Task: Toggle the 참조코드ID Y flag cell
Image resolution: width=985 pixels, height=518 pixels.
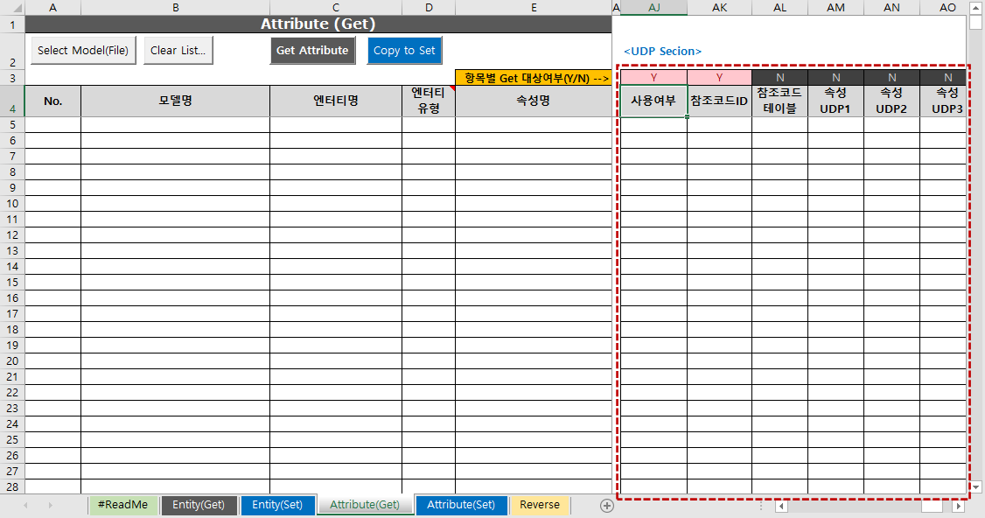Action: point(718,77)
